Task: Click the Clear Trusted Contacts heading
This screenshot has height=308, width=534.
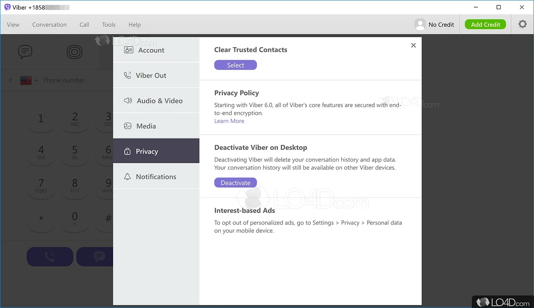Action: 251,50
